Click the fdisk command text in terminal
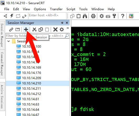139x116 pixels. pos(87,109)
